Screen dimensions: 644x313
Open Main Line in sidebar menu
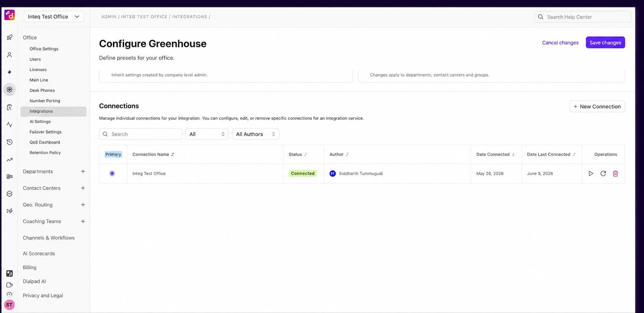coord(39,80)
